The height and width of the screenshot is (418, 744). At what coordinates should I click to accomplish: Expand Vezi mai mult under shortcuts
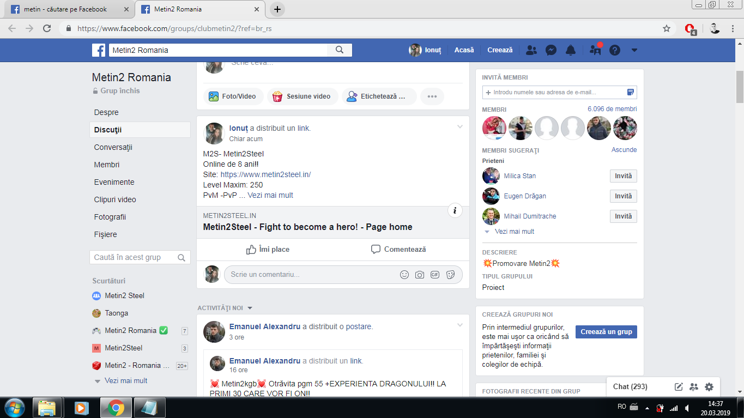click(125, 381)
